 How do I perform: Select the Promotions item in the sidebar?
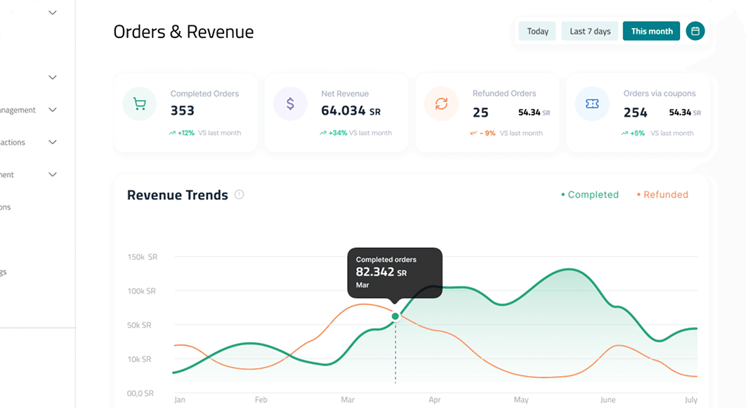[7, 207]
